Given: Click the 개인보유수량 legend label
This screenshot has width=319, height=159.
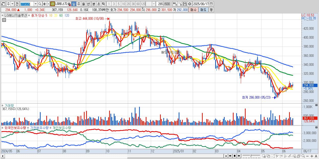Looking at the screenshot, I should tap(62, 128).
